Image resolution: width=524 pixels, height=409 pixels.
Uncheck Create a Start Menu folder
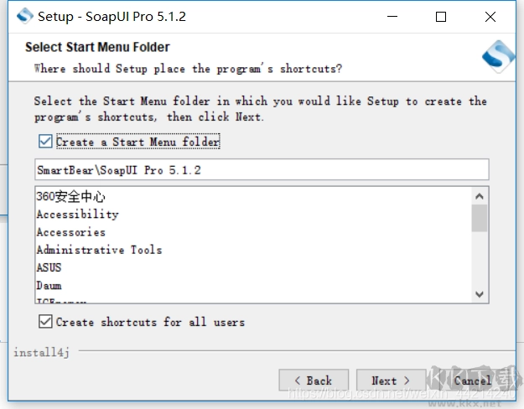(x=45, y=142)
